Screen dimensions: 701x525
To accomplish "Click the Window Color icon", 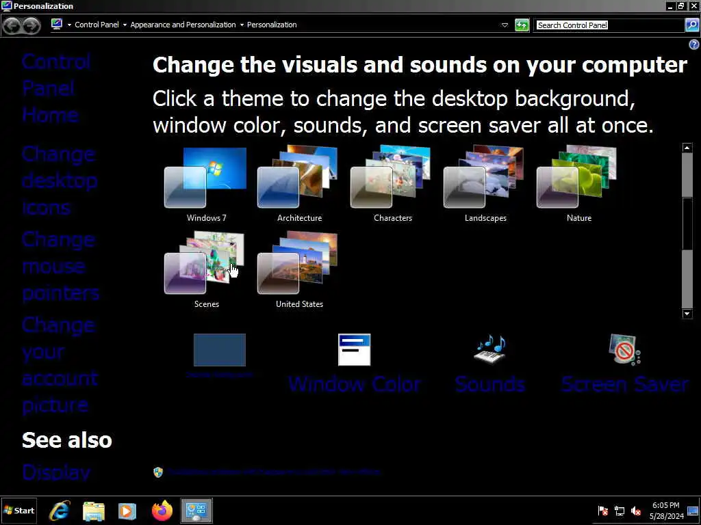I will [354, 349].
